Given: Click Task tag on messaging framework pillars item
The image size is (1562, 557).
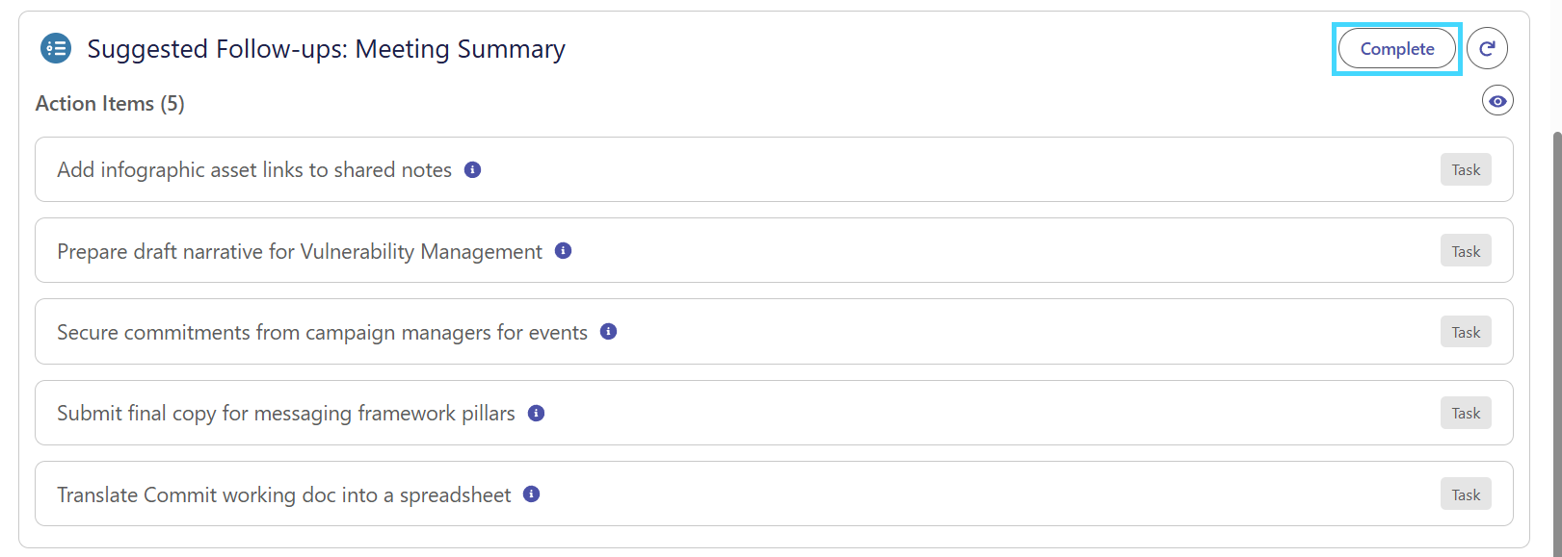Looking at the screenshot, I should [x=1466, y=413].
